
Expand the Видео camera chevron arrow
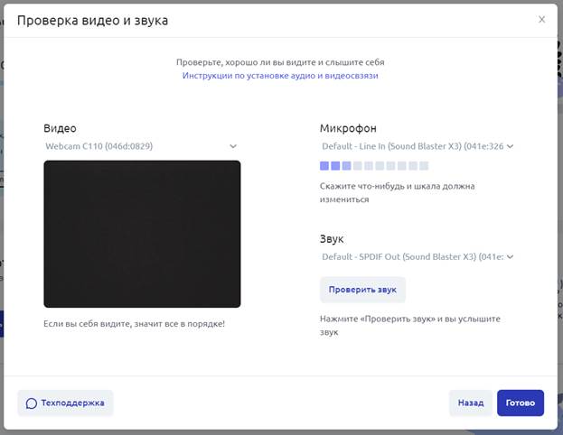pyautogui.click(x=233, y=146)
